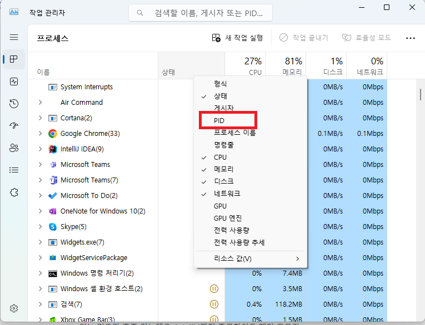Click the Skype icon in process list
Screen dimensions: 425x325
pos(53,227)
